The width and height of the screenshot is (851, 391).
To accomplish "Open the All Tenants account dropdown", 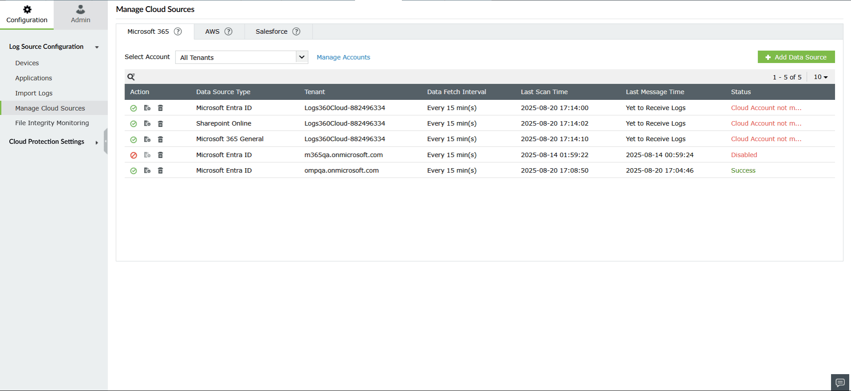I will tap(242, 57).
